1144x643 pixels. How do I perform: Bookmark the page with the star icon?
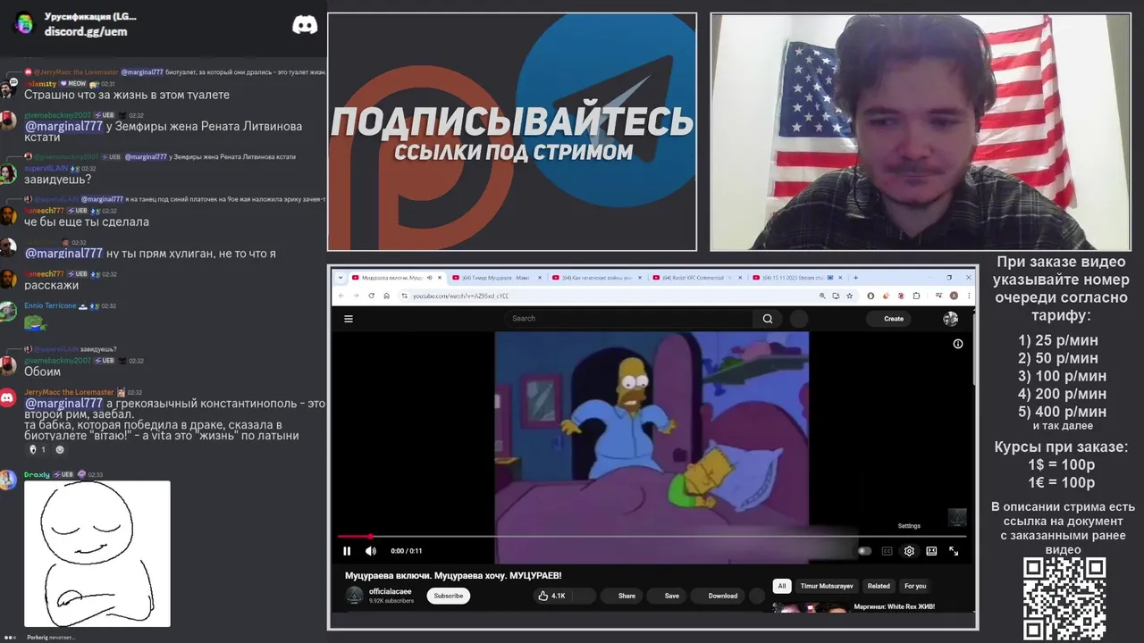tap(849, 296)
